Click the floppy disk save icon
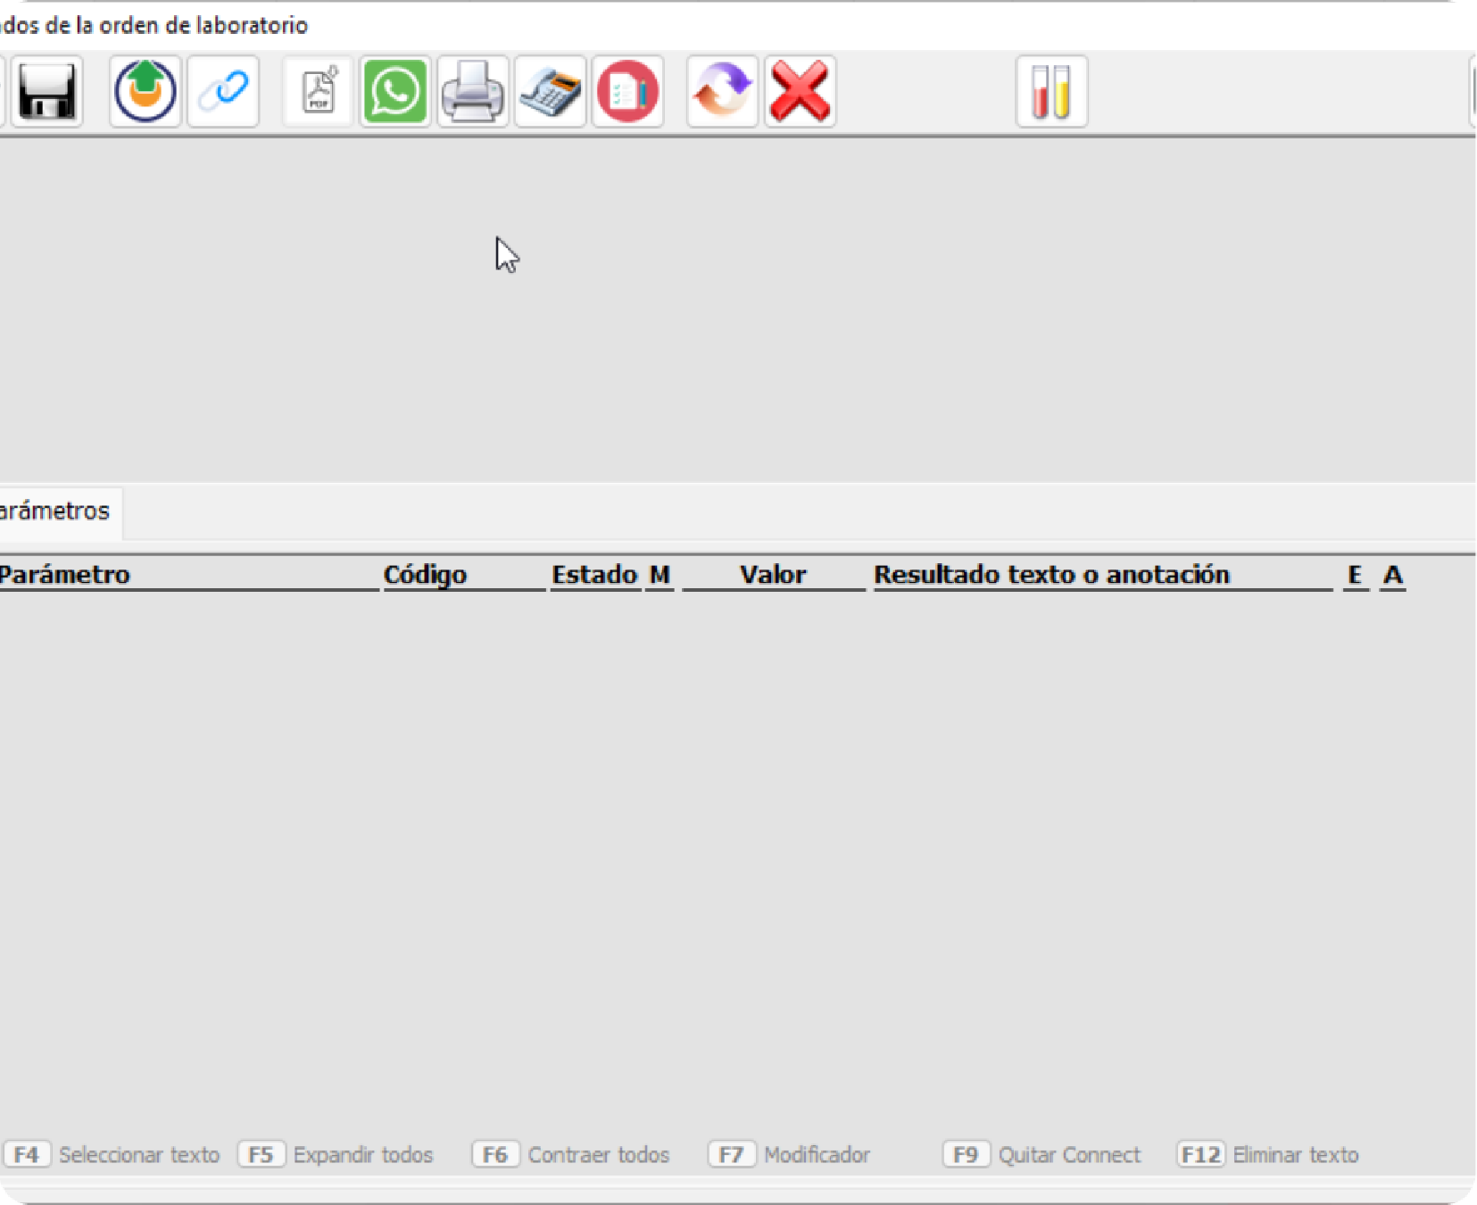The width and height of the screenshot is (1477, 1205). click(46, 91)
